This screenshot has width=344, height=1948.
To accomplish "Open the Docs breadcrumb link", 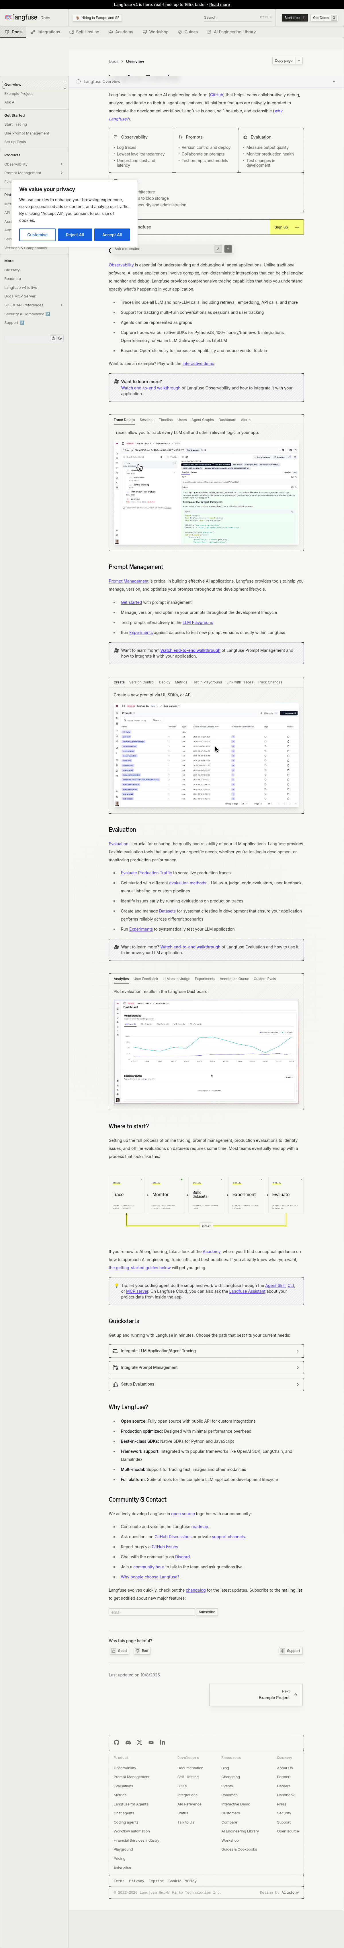I will 113,61.
